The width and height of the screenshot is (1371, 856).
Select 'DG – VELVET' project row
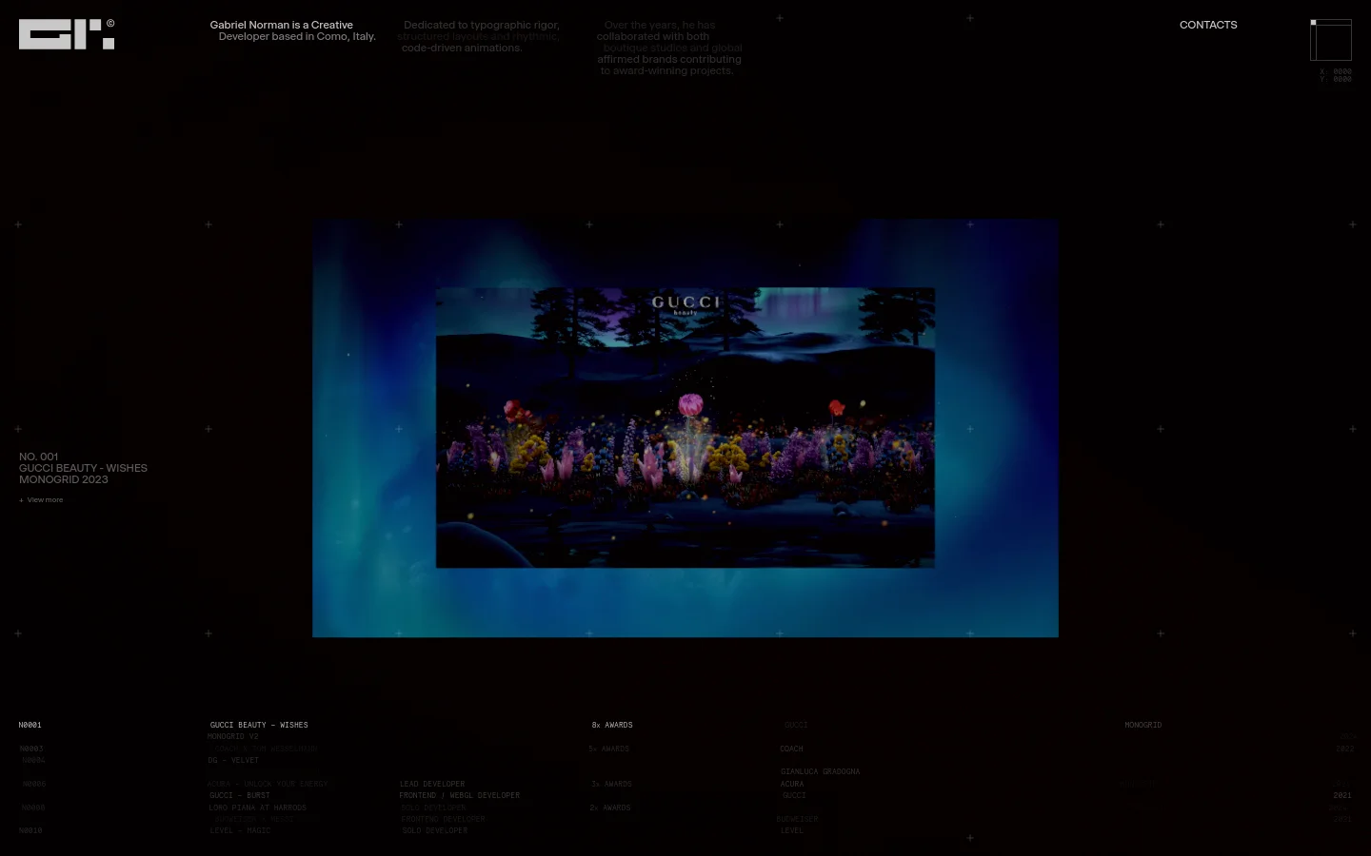pos(233,760)
